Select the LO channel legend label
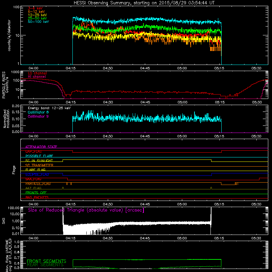This screenshot has width=272, height=272. (37, 73)
